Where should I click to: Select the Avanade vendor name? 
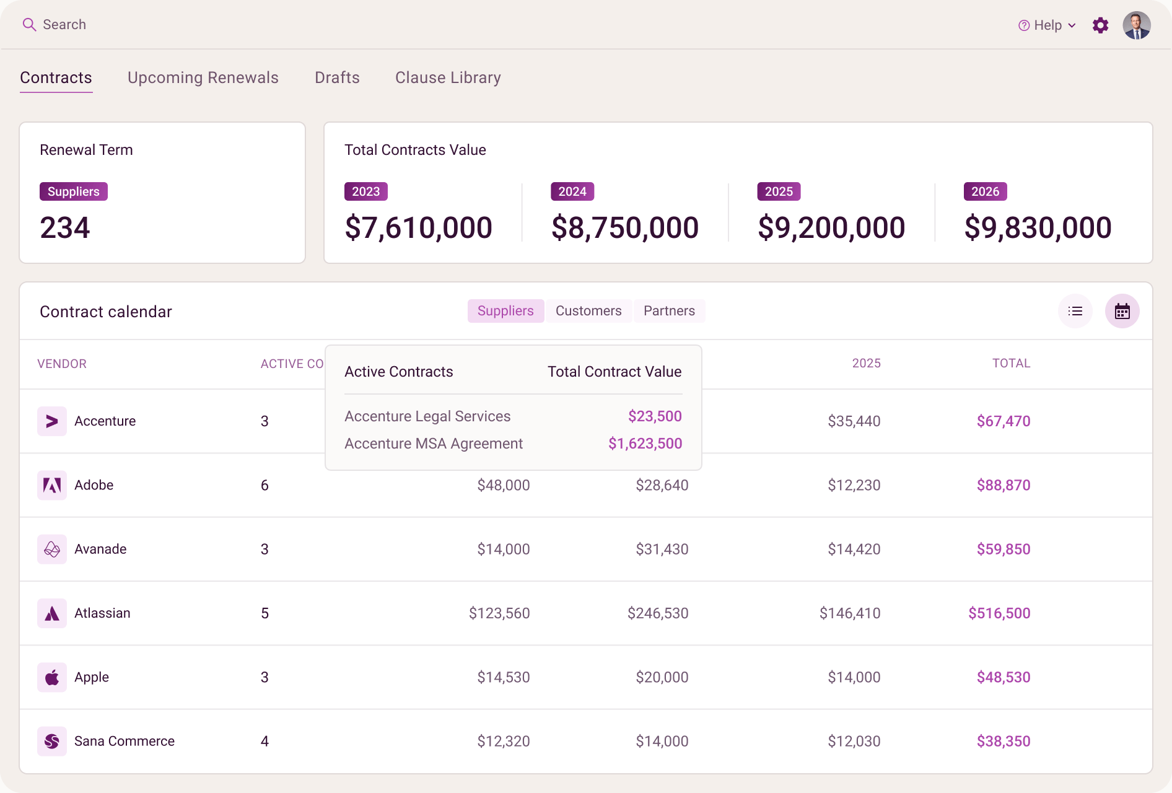(100, 550)
